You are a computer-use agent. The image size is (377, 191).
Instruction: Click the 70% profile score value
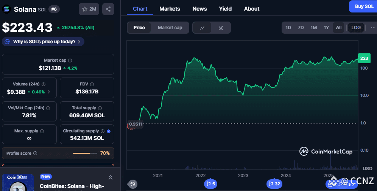click(105, 153)
